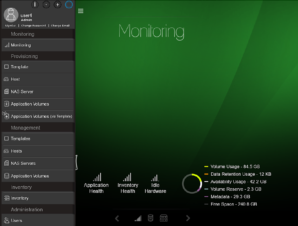Open Inventory Health signal icon
The image size is (298, 226).
(127, 177)
